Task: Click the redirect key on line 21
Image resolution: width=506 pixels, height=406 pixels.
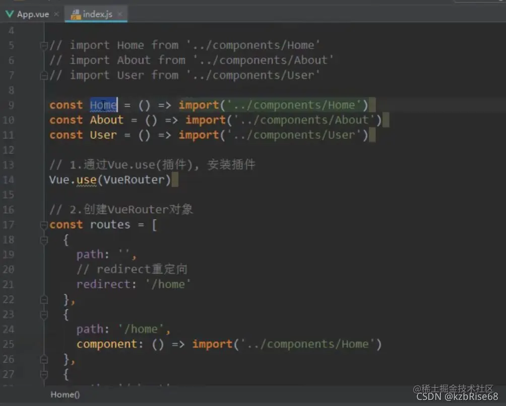Action: [103, 285]
